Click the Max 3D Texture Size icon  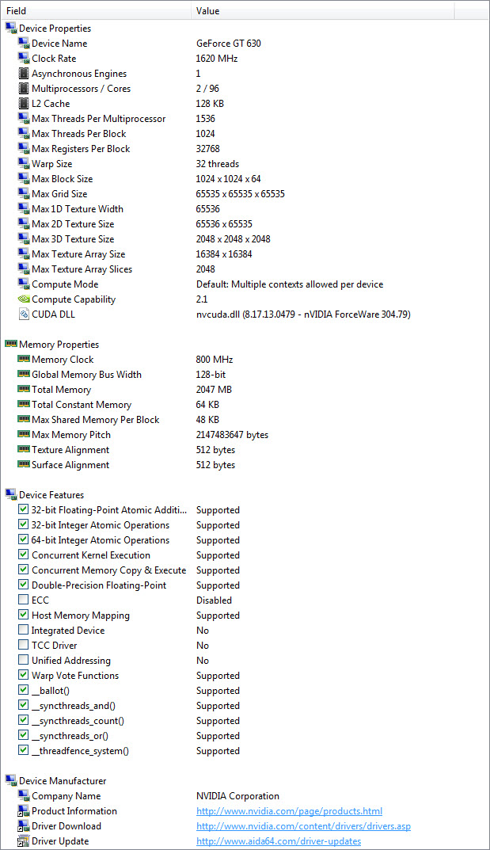coord(23,238)
